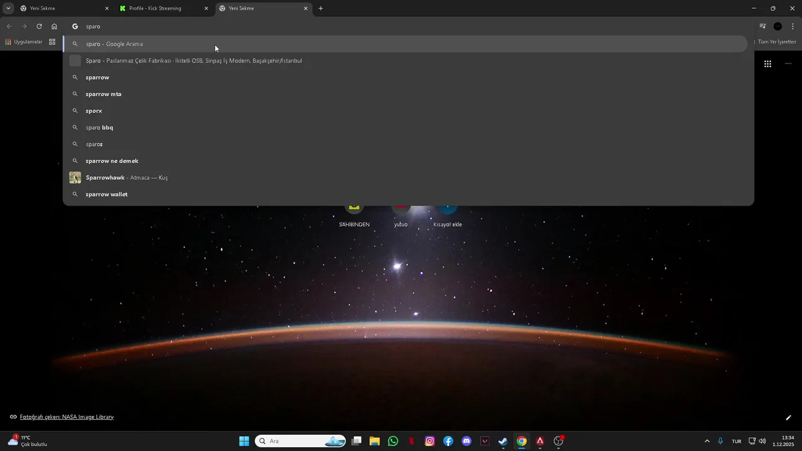This screenshot has width=802, height=451.
Task: Click the microphone tray icon
Action: pos(721,441)
